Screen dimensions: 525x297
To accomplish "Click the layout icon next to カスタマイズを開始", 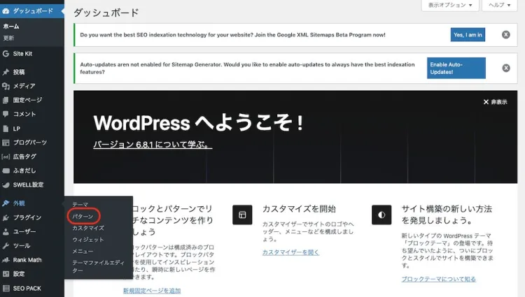I will [242, 215].
